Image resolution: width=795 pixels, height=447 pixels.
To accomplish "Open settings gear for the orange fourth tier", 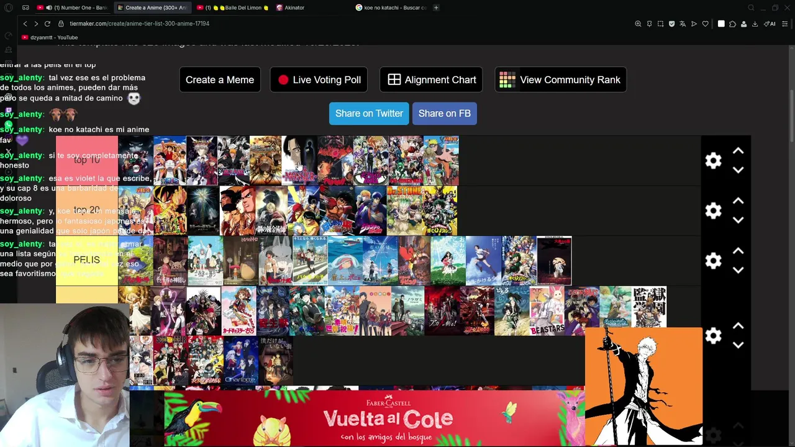I will [x=713, y=336].
